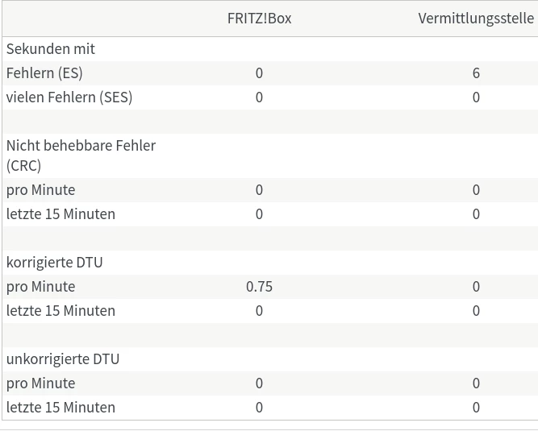This screenshot has height=431, width=538.
Task: Click FRITZ!Box CRC pro Minute value
Action: tap(259, 190)
